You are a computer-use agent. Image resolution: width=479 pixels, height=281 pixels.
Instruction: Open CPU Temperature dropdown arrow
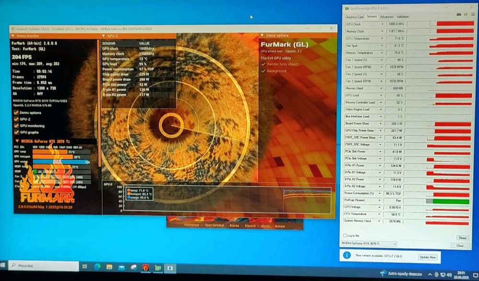(x=379, y=214)
